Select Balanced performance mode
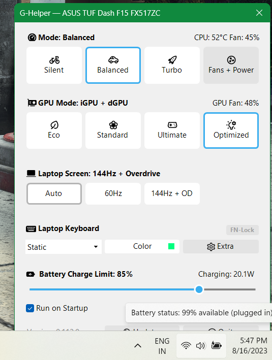272x360 pixels. tap(113, 65)
